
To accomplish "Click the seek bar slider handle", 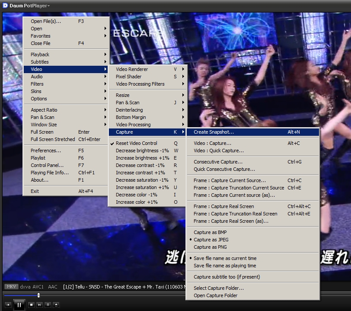I will pyautogui.click(x=38, y=295).
